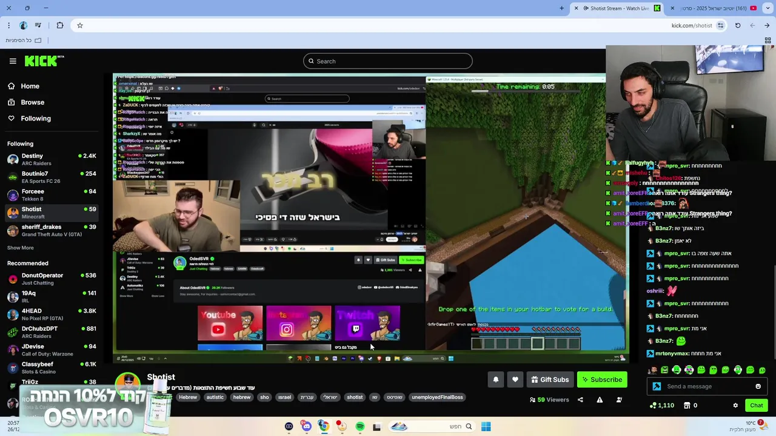776x436 pixels.
Task: Click the report stream warning icon
Action: click(600, 400)
